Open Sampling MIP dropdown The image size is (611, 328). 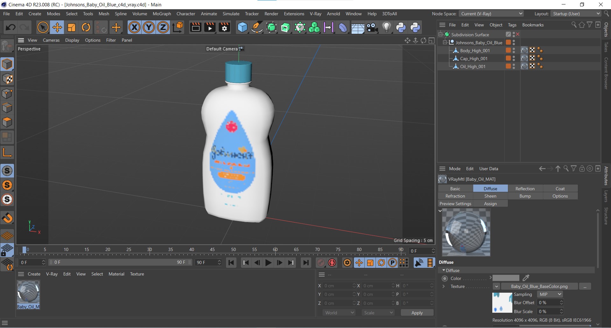coord(550,294)
